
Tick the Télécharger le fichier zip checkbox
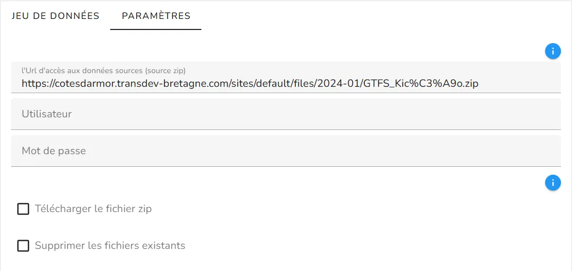click(23, 209)
